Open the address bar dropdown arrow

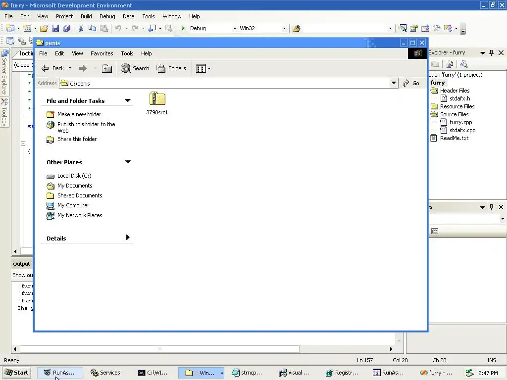click(x=394, y=83)
